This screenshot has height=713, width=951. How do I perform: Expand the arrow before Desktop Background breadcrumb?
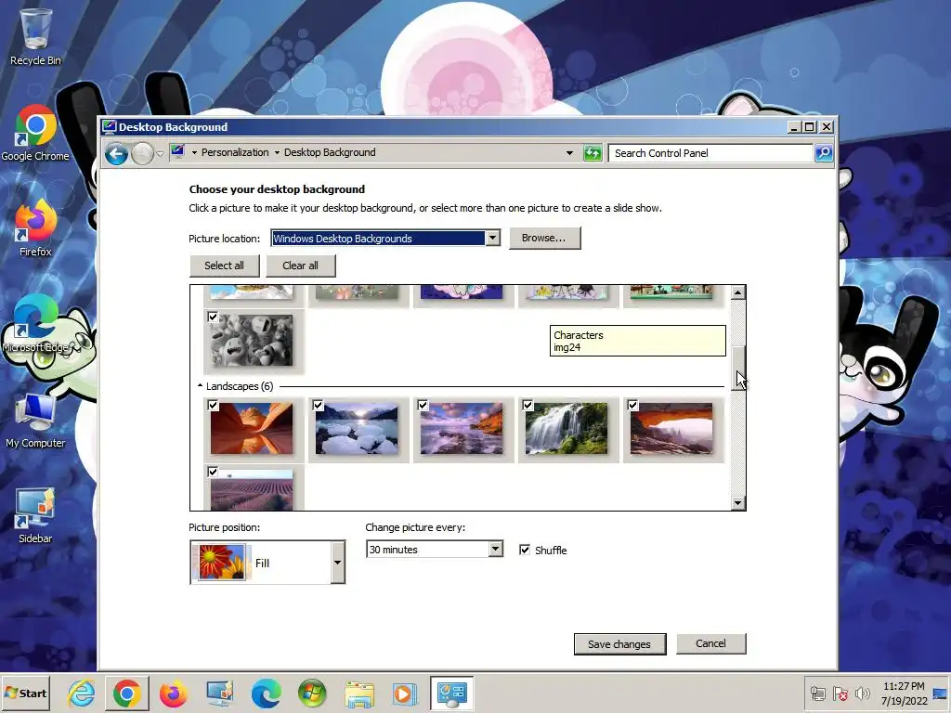pyautogui.click(x=277, y=153)
